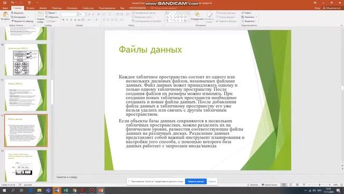Open Chrome from the taskbar
344x194 pixels.
point(74,190)
